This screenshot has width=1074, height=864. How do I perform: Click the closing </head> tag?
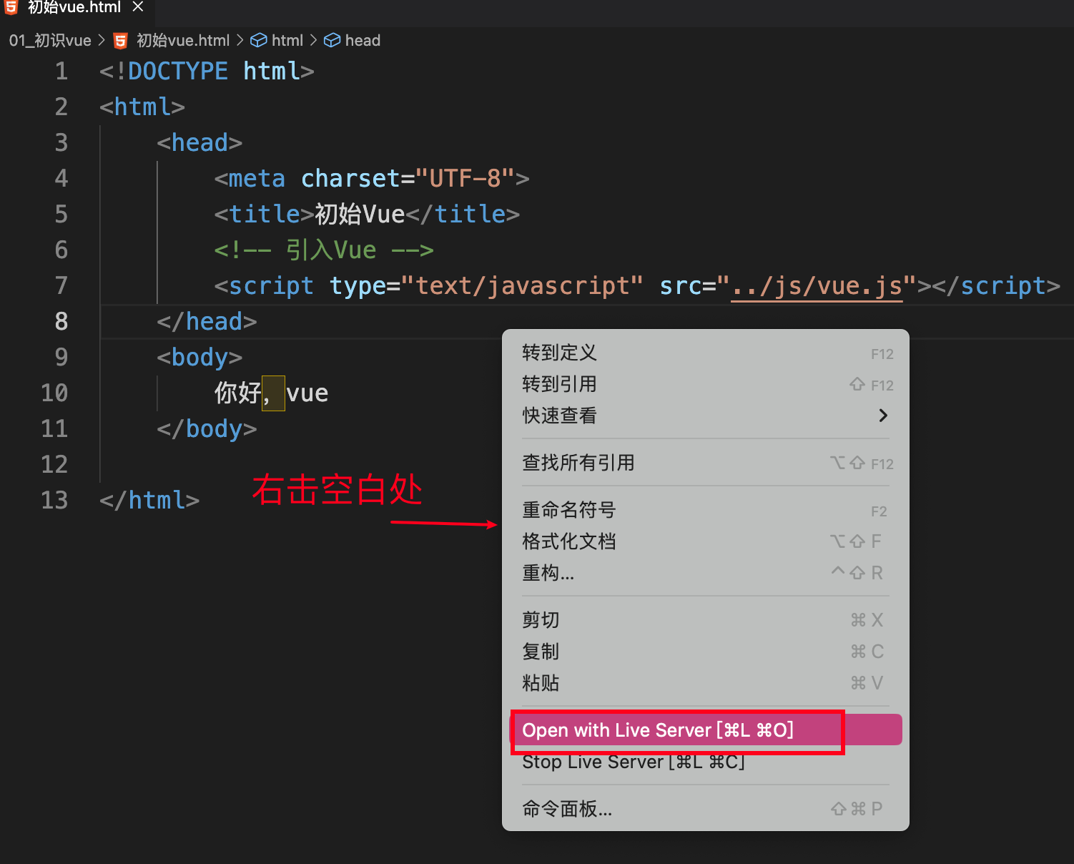[207, 321]
